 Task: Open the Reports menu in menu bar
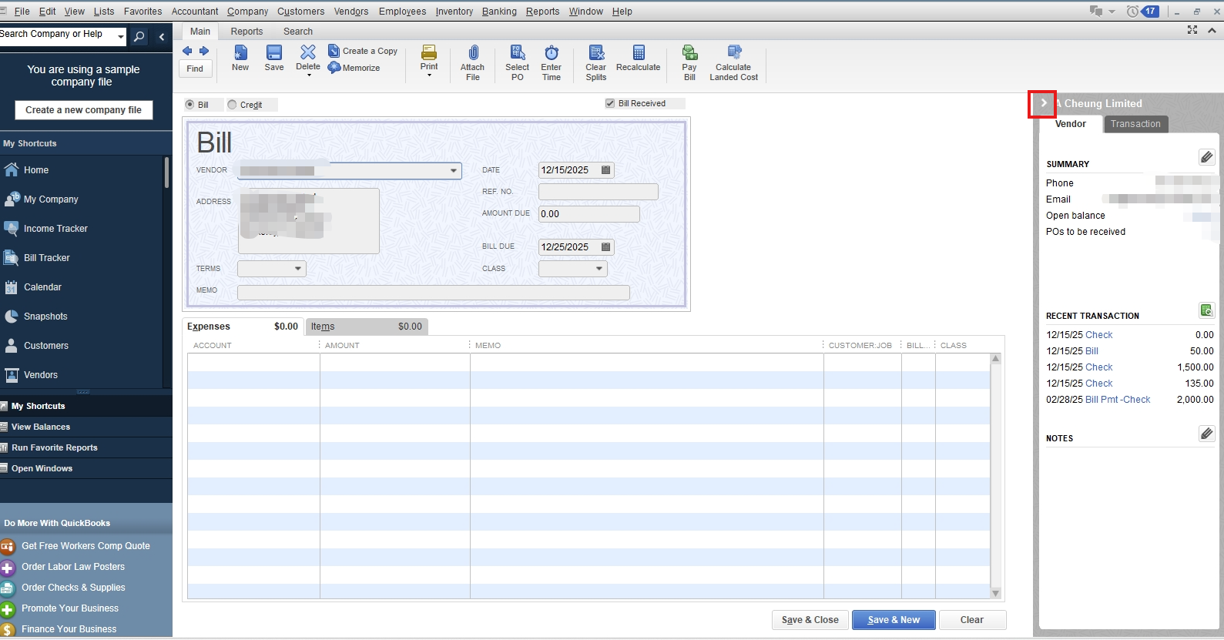[542, 11]
